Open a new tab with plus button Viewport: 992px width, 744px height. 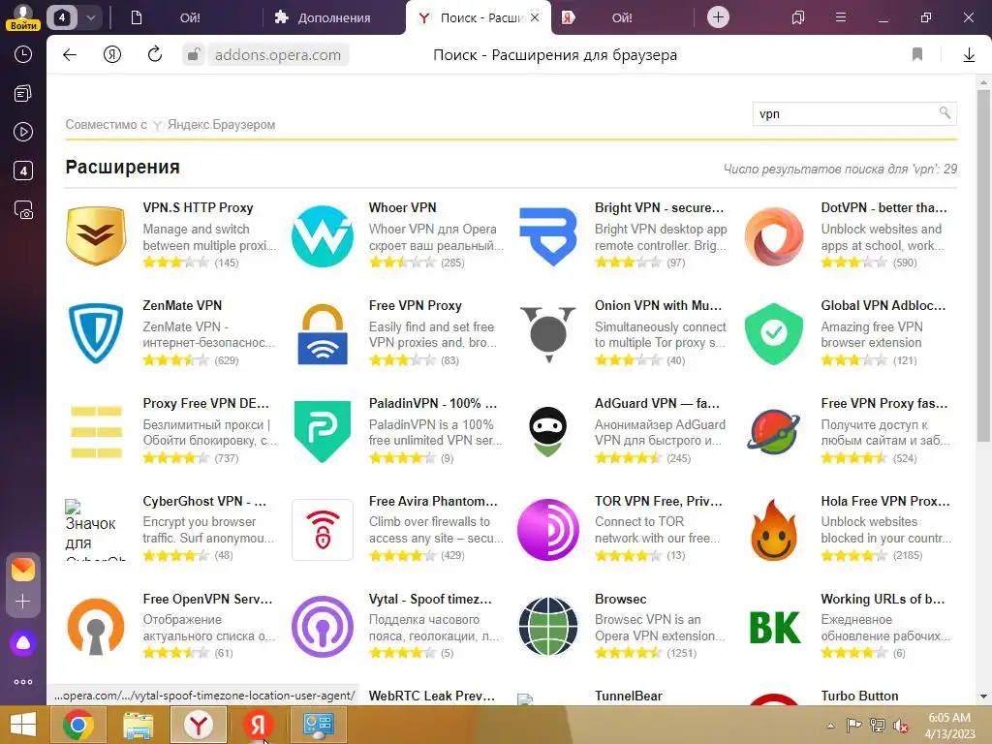pos(718,17)
